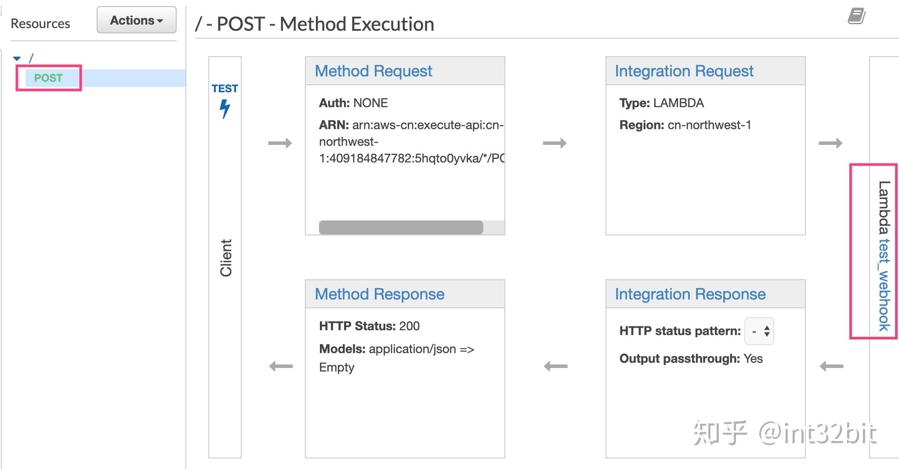Open the Method Request settings
This screenshot has height=469, width=899.
[x=373, y=71]
